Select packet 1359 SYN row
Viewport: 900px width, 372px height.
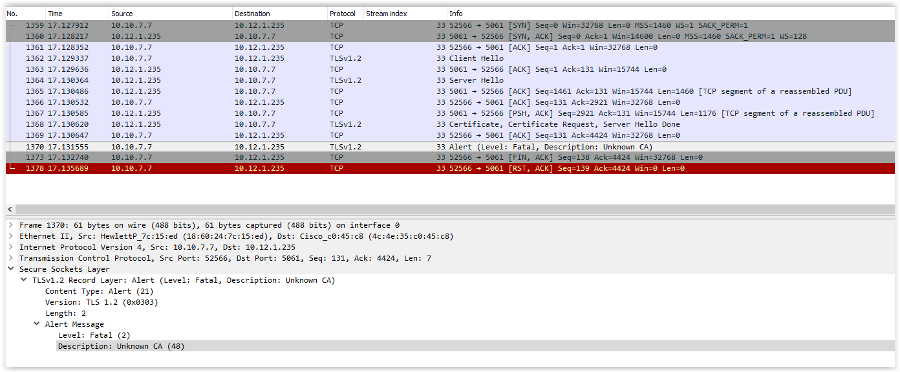pyautogui.click(x=451, y=25)
